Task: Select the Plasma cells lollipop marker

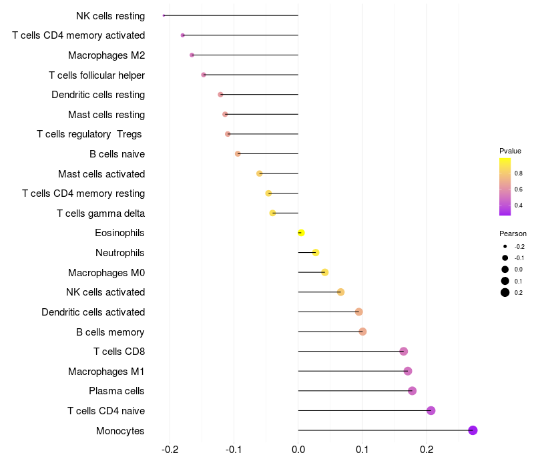Action: click(x=412, y=391)
